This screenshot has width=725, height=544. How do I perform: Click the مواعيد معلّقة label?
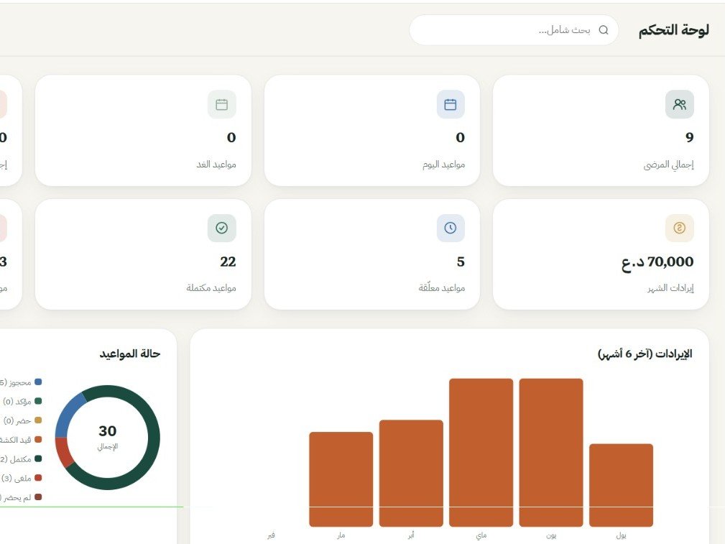click(442, 287)
